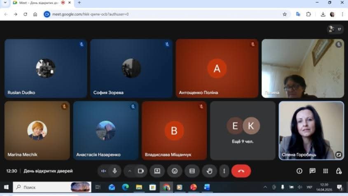Click the Олена Горобець video tile
This screenshot has width=348, height=196.
[x=311, y=131]
